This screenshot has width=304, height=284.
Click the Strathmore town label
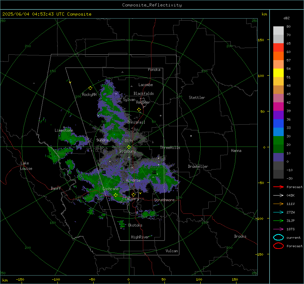tap(164, 200)
